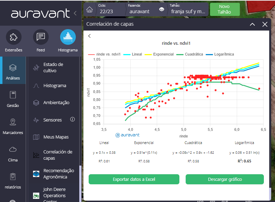Open the Marcadores sidebar section
Viewport: 275px width, 202px height.
[x=13, y=126]
